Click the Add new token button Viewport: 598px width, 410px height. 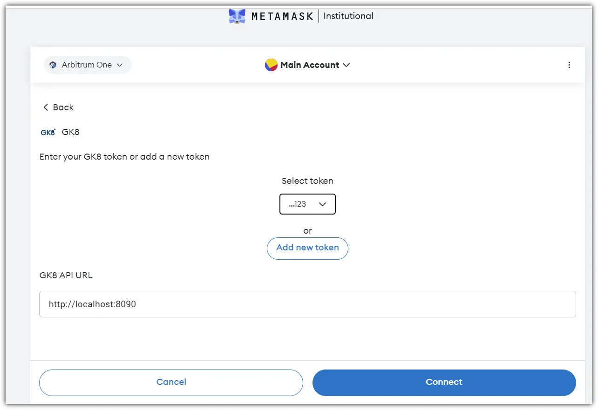pos(307,248)
